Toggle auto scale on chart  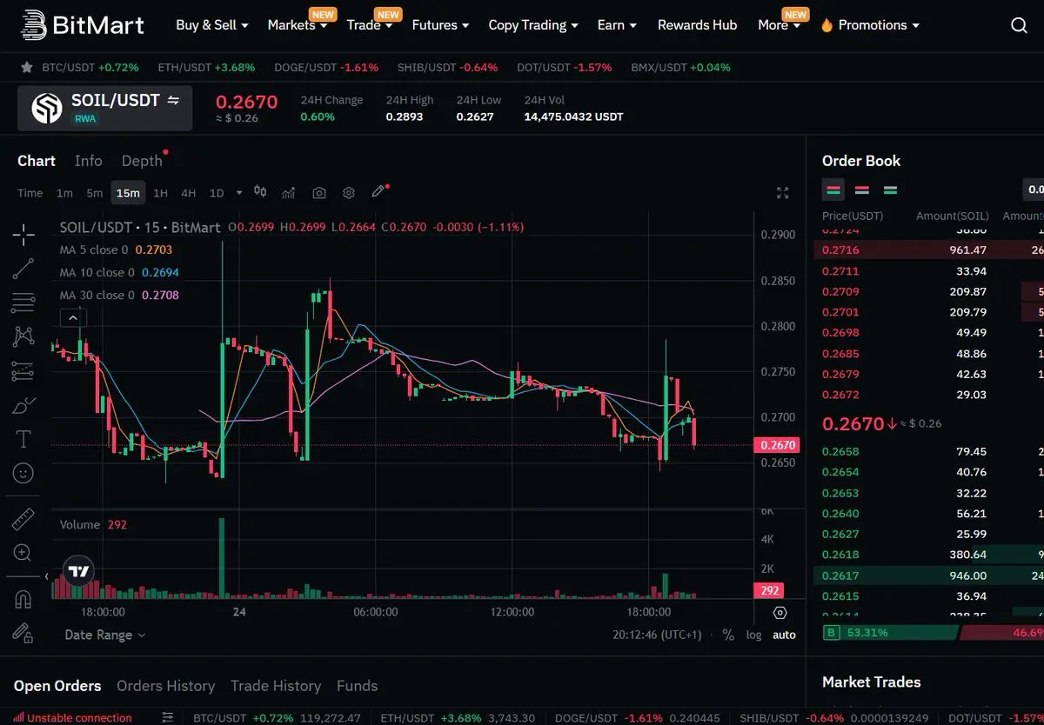[x=784, y=635]
